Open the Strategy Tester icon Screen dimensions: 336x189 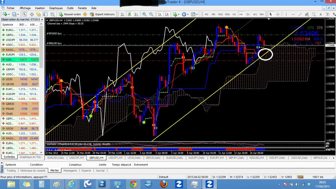point(52,14)
